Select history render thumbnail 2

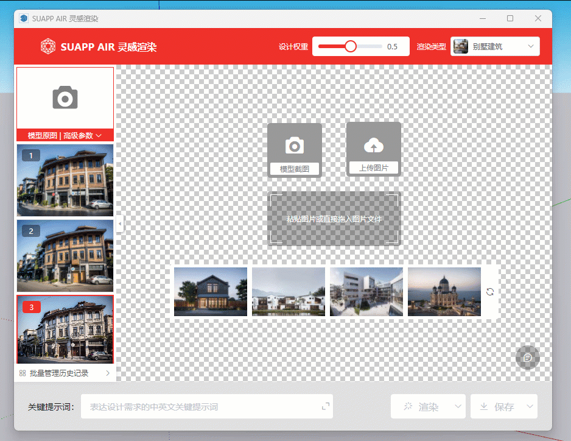click(x=65, y=255)
